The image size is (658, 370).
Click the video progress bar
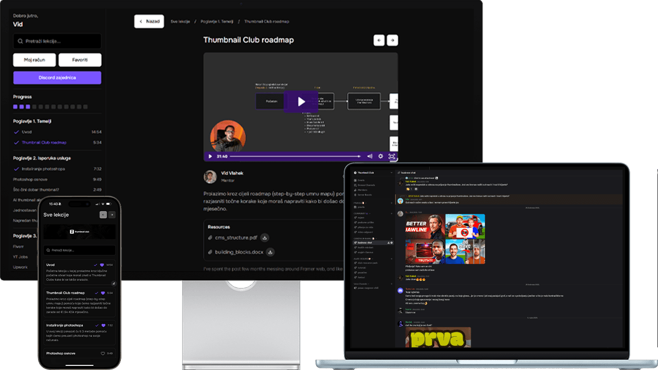click(295, 156)
